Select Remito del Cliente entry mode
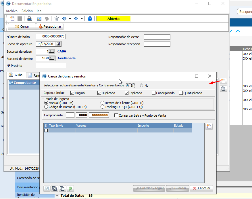 [102, 103]
